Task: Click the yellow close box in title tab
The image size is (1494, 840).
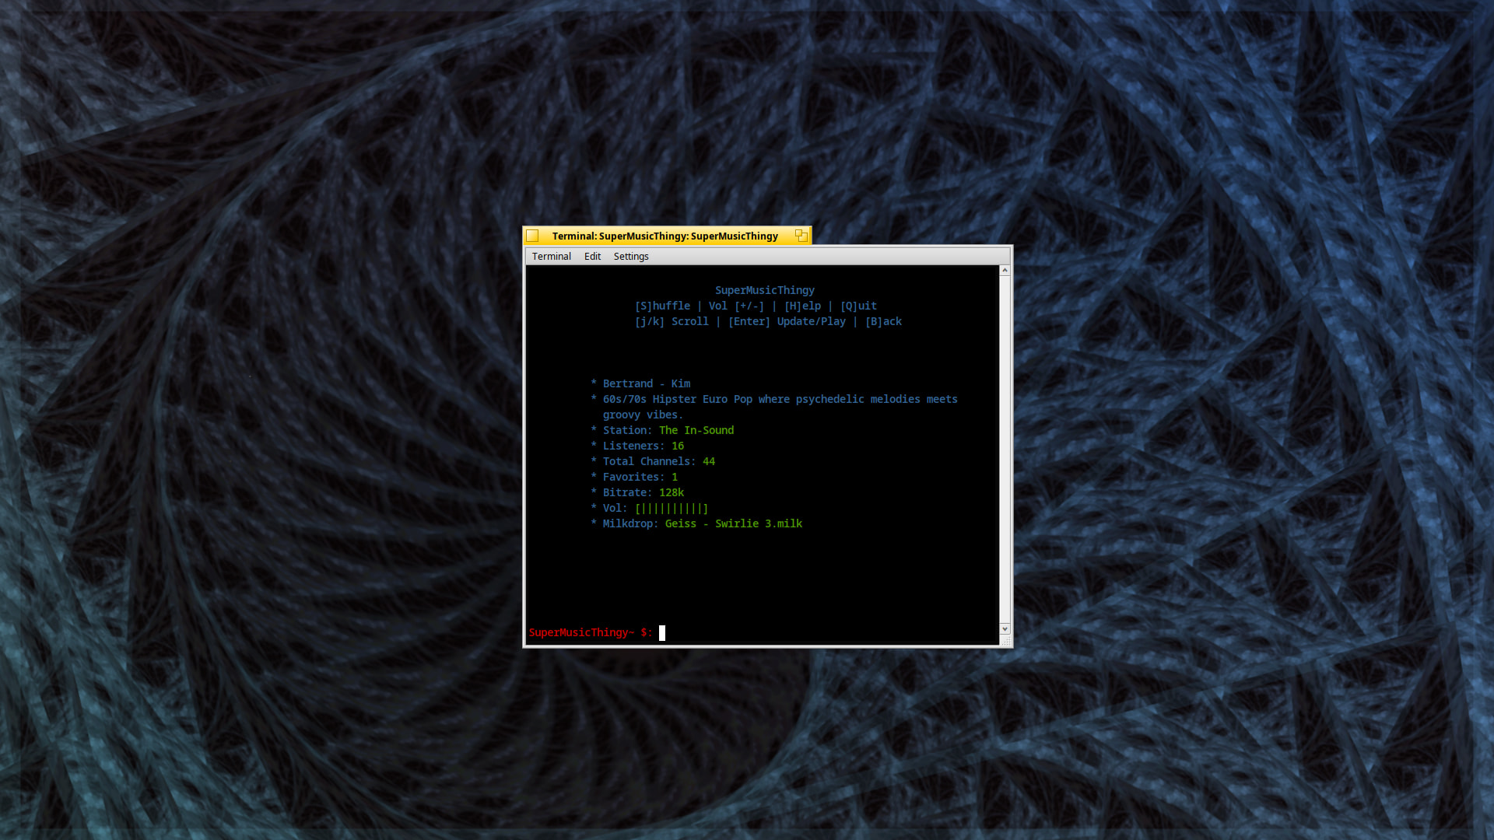Action: pyautogui.click(x=533, y=236)
